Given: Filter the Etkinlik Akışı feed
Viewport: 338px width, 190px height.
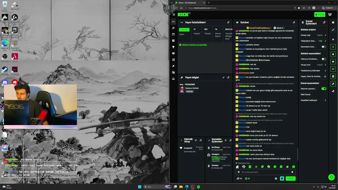Looking at the screenshot, I should (196, 140).
